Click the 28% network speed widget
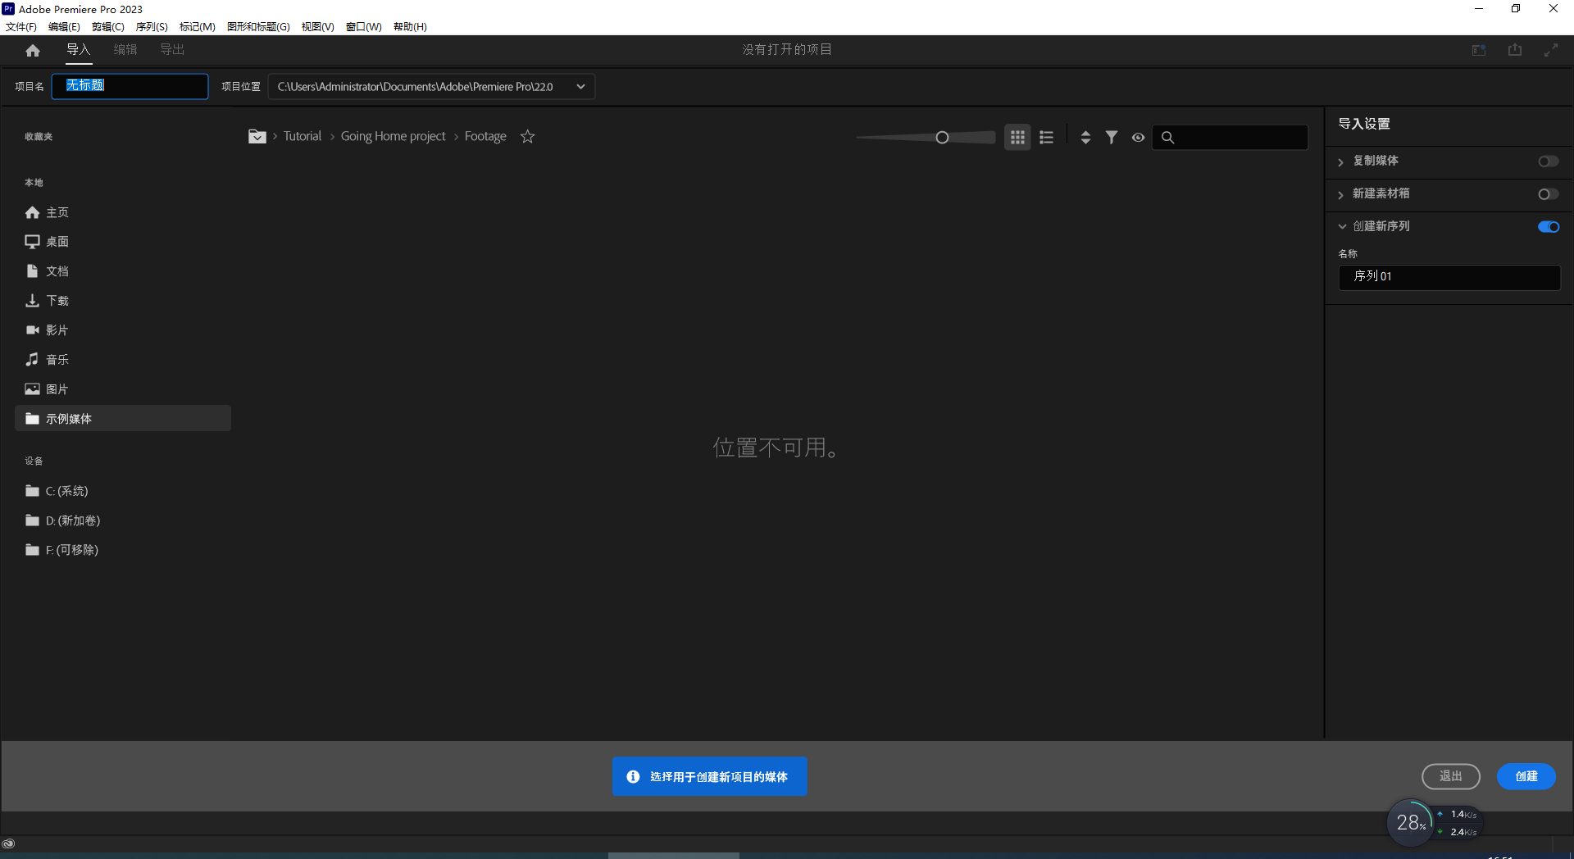 tap(1434, 822)
